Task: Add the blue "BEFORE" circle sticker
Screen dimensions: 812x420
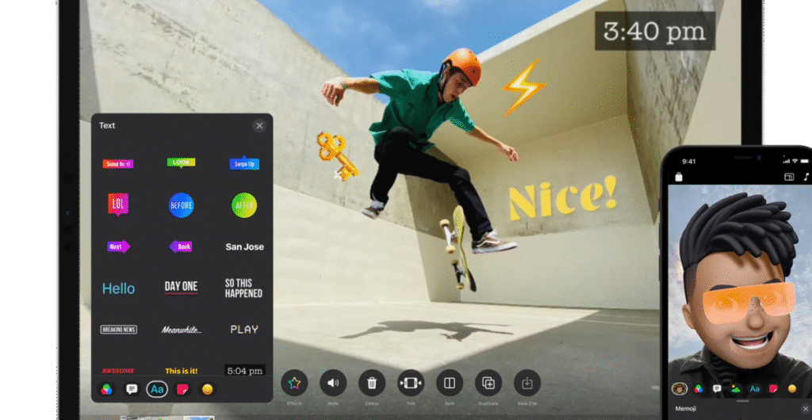Action: coord(181,205)
